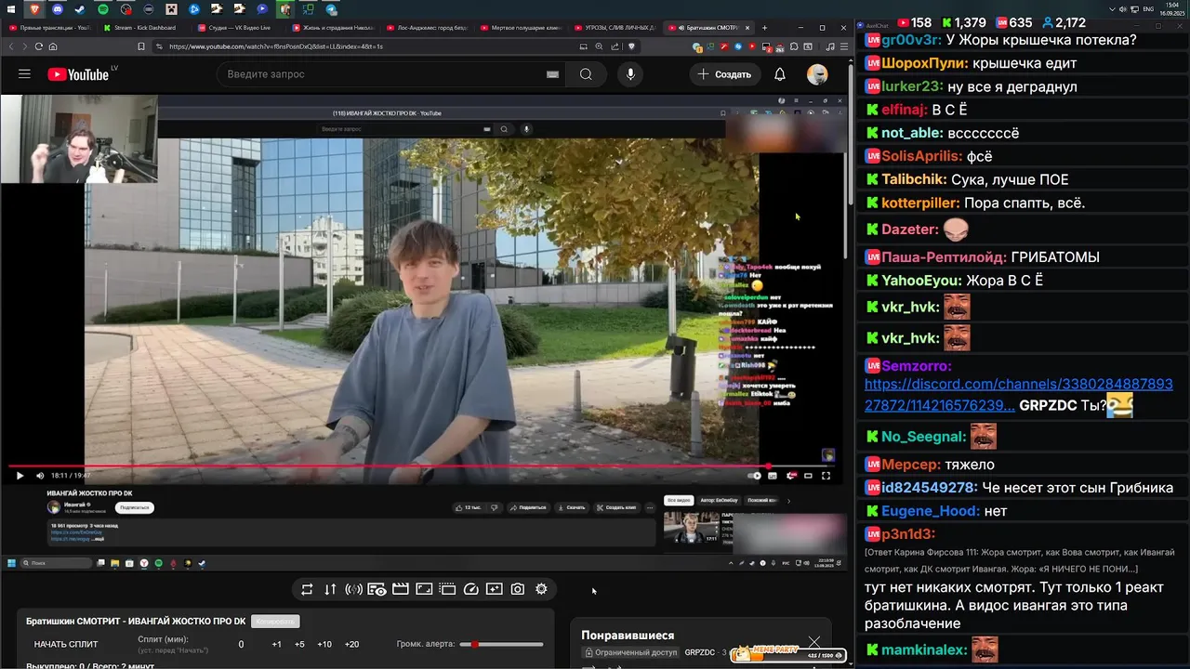Click the YouTube logo
Viewport: 1190px width, 669px height.
click(78, 74)
